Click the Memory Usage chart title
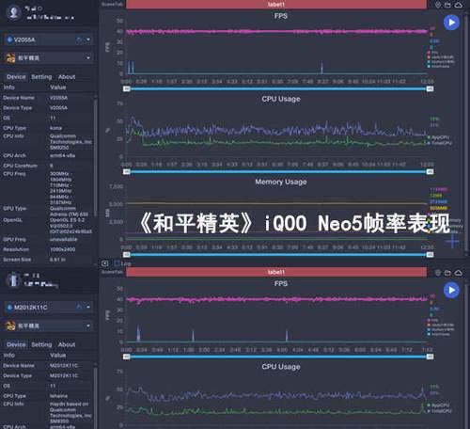Screen dimensions: 470x429 (x=281, y=182)
